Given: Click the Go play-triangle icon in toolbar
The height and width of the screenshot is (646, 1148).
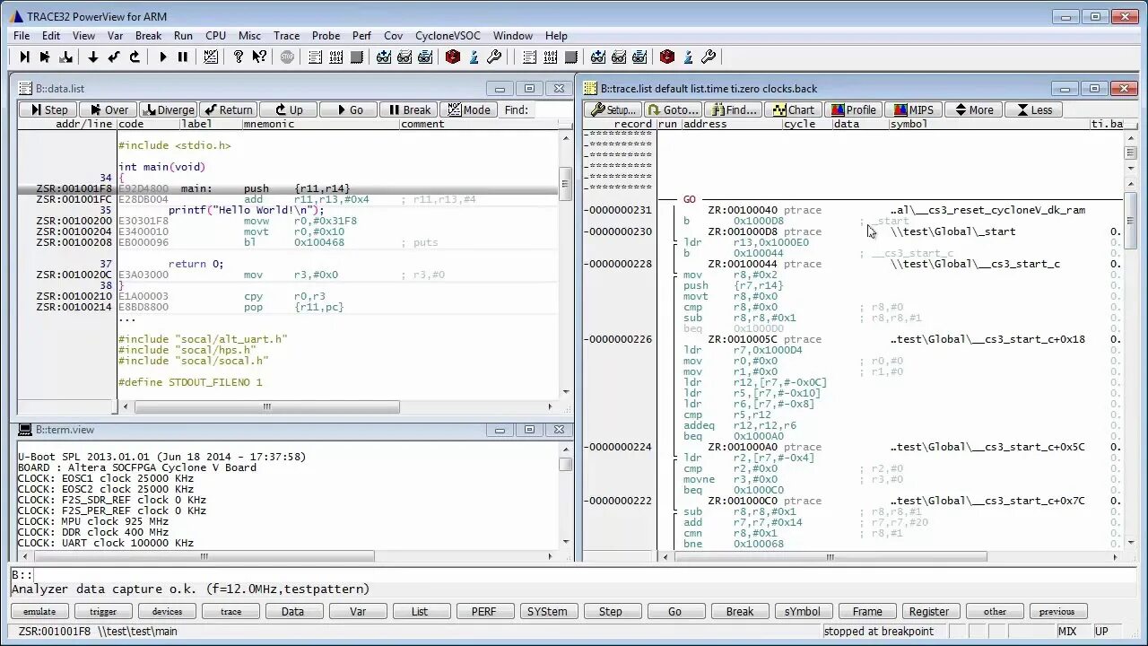Looking at the screenshot, I should click(162, 57).
